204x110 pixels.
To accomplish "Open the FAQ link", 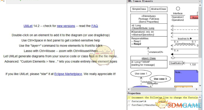I will (95, 26).
